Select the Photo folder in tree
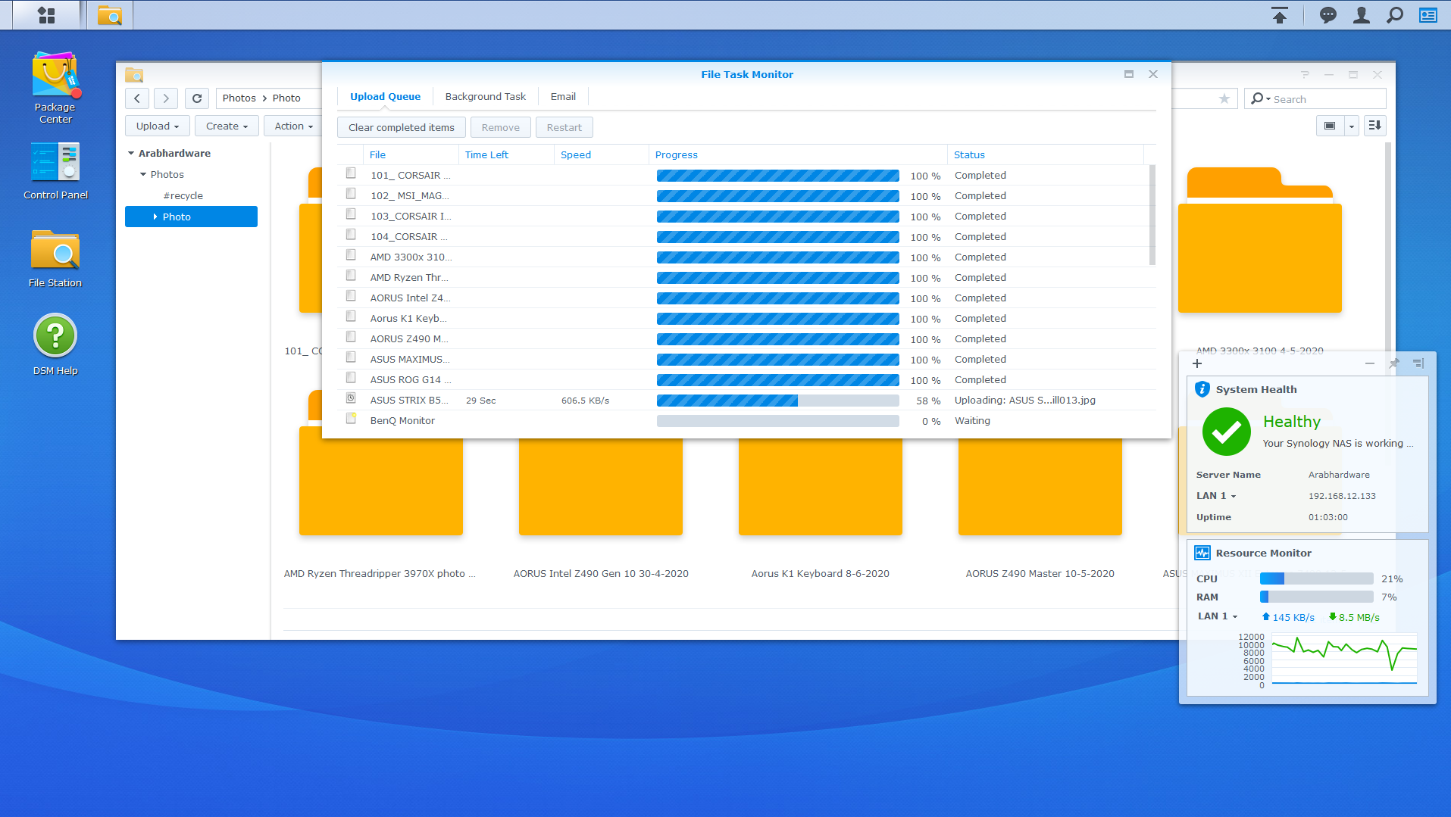 191,217
